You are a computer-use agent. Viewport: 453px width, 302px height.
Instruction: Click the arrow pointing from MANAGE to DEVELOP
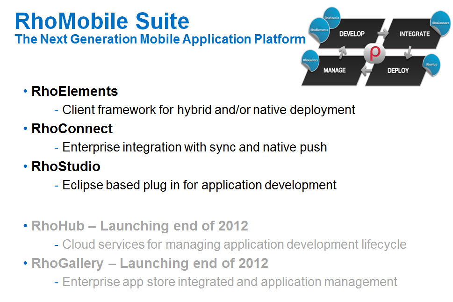[x=343, y=52]
